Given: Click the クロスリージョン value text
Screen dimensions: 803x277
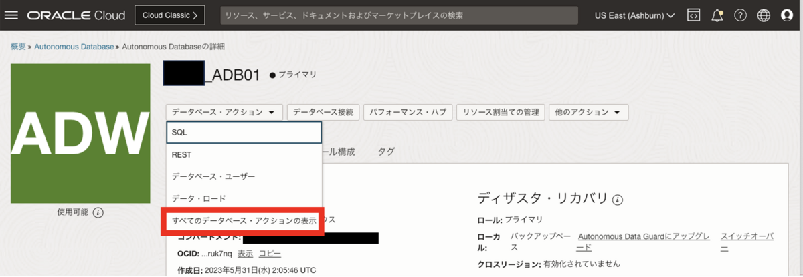Looking at the screenshot, I should tap(582, 264).
